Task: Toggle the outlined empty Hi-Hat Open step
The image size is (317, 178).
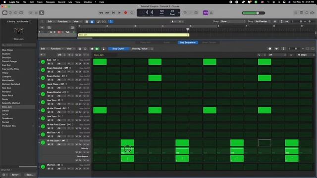Action: tap(264, 143)
